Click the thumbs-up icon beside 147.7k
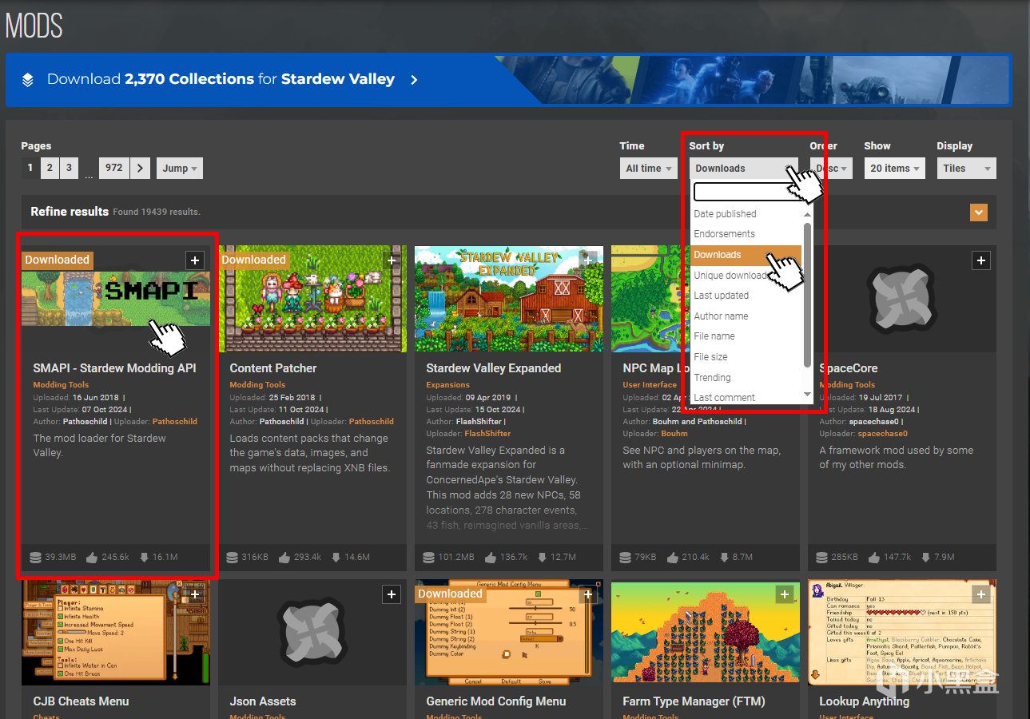The width and height of the screenshot is (1030, 719). [x=873, y=557]
